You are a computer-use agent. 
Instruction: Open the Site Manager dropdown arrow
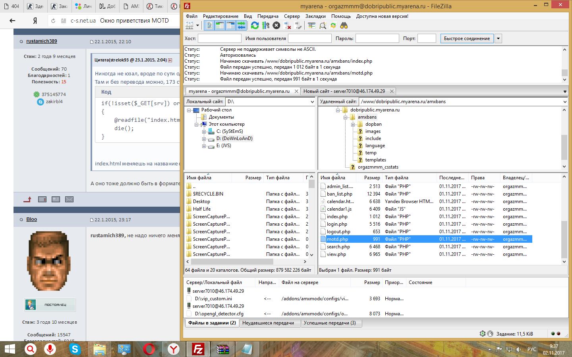pyautogui.click(x=197, y=25)
